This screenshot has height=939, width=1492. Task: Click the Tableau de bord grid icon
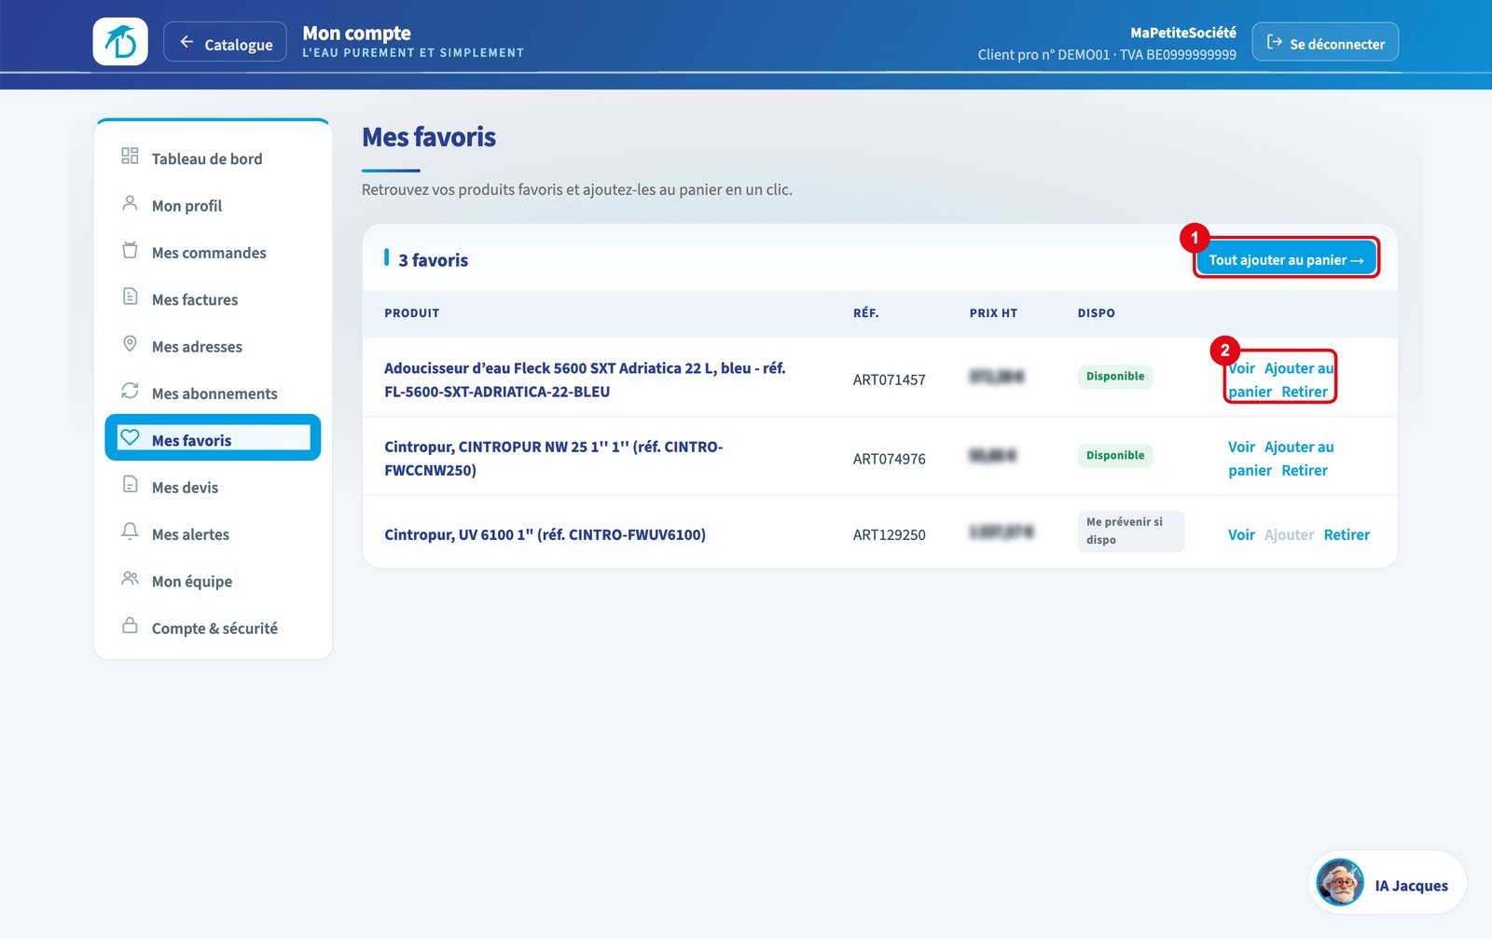(x=130, y=156)
